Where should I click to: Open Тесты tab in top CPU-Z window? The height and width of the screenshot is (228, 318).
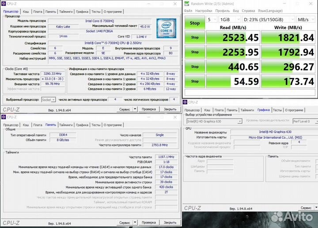click(96, 12)
